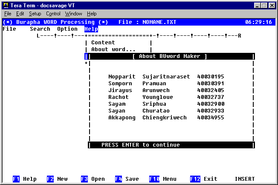Screen dimensions: 278x185
Task: Click the F1 Help key label
Action: click(25, 179)
